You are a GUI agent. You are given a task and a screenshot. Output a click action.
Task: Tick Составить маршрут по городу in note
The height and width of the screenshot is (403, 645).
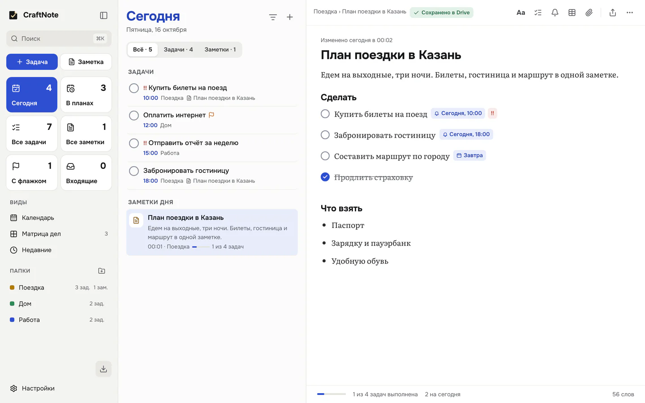(x=325, y=156)
